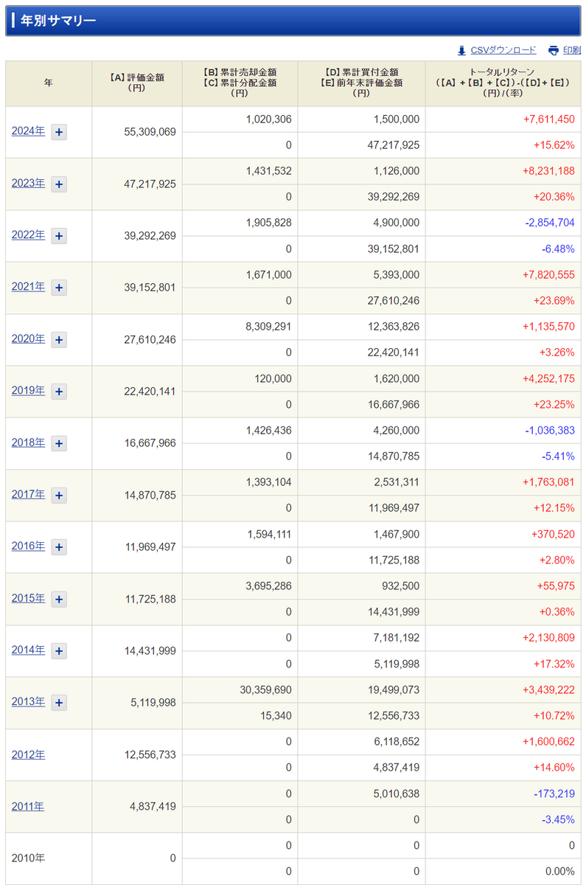Open the CSVダウンロード link

(503, 50)
